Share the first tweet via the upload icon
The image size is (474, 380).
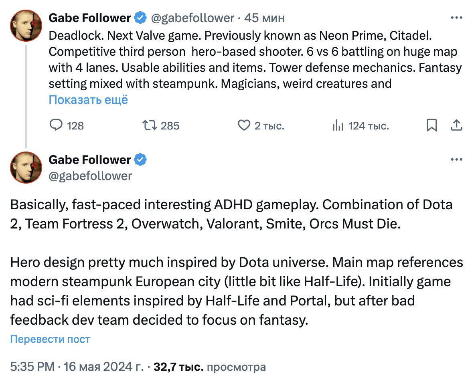(456, 125)
